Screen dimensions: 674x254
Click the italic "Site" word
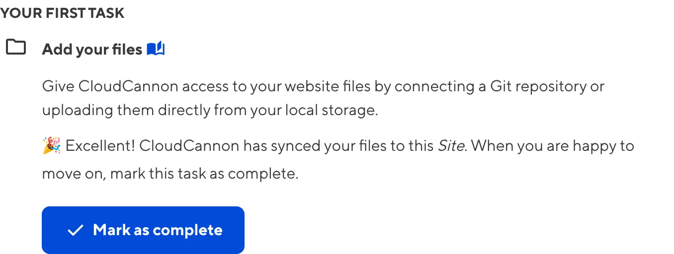[x=451, y=146]
